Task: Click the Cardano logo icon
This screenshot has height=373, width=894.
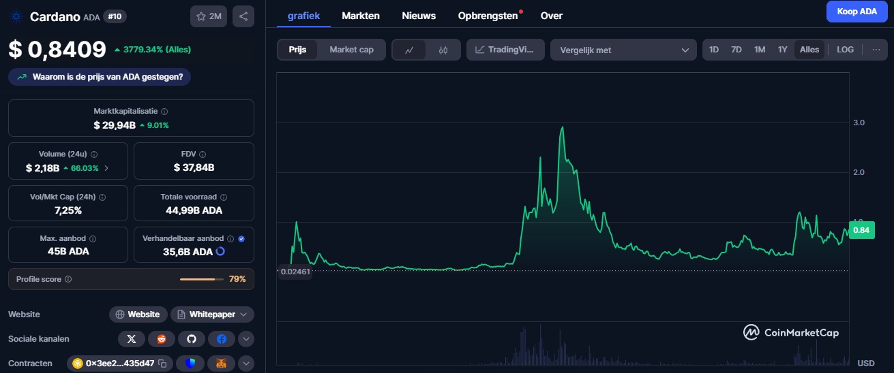Action: click(16, 16)
